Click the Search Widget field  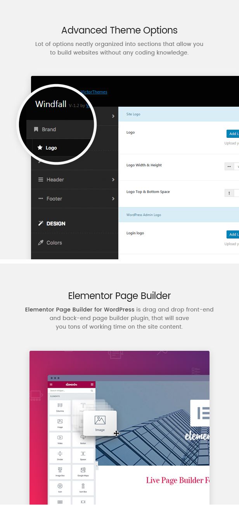click(70, 391)
